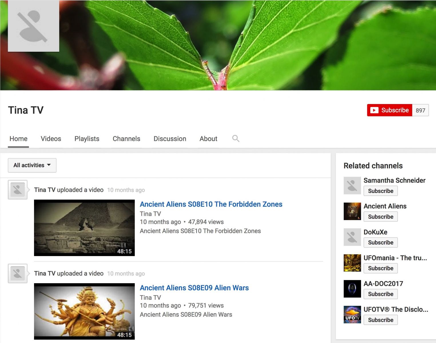Click Tina TV name in second activity line
Screen dimensions: 436x343
click(x=45, y=274)
